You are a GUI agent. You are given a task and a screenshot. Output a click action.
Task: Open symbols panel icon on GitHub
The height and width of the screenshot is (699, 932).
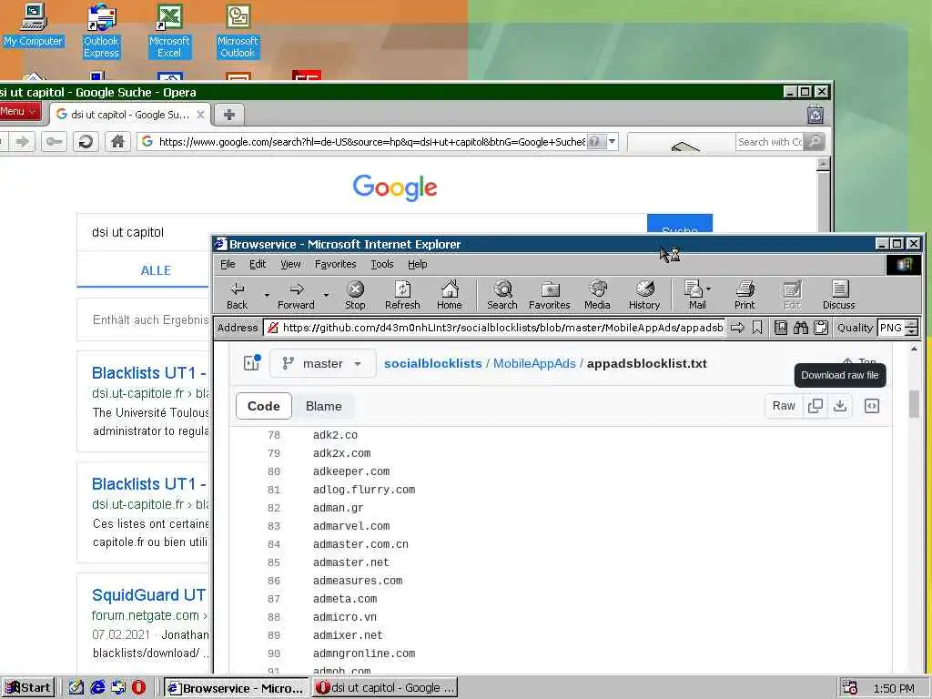point(871,406)
